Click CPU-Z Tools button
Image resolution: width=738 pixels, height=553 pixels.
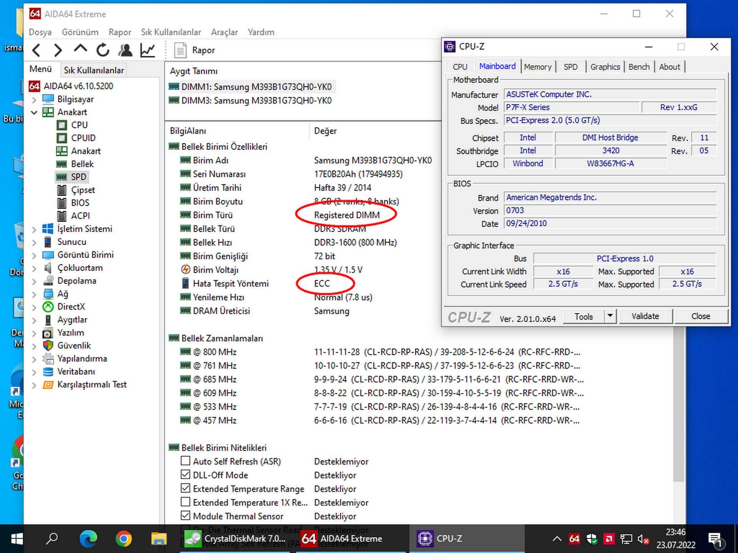click(x=583, y=316)
